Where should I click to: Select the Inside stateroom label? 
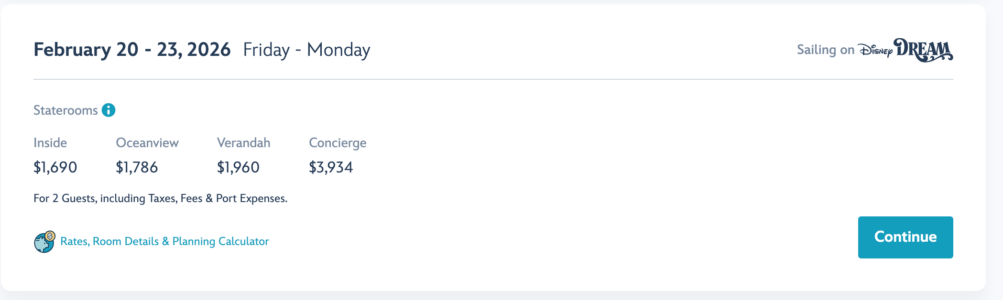[50, 143]
